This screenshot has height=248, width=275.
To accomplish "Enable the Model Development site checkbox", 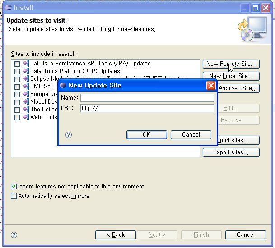I will point(17,102).
